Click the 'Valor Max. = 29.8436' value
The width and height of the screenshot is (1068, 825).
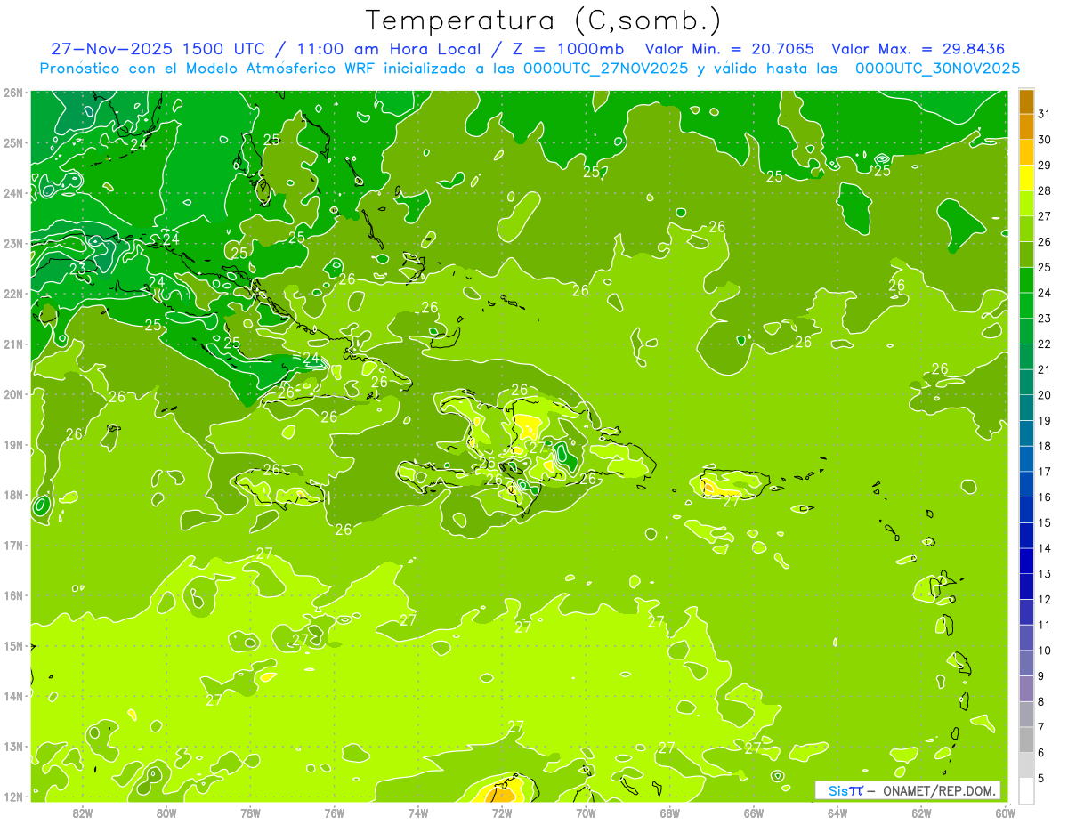tap(918, 49)
